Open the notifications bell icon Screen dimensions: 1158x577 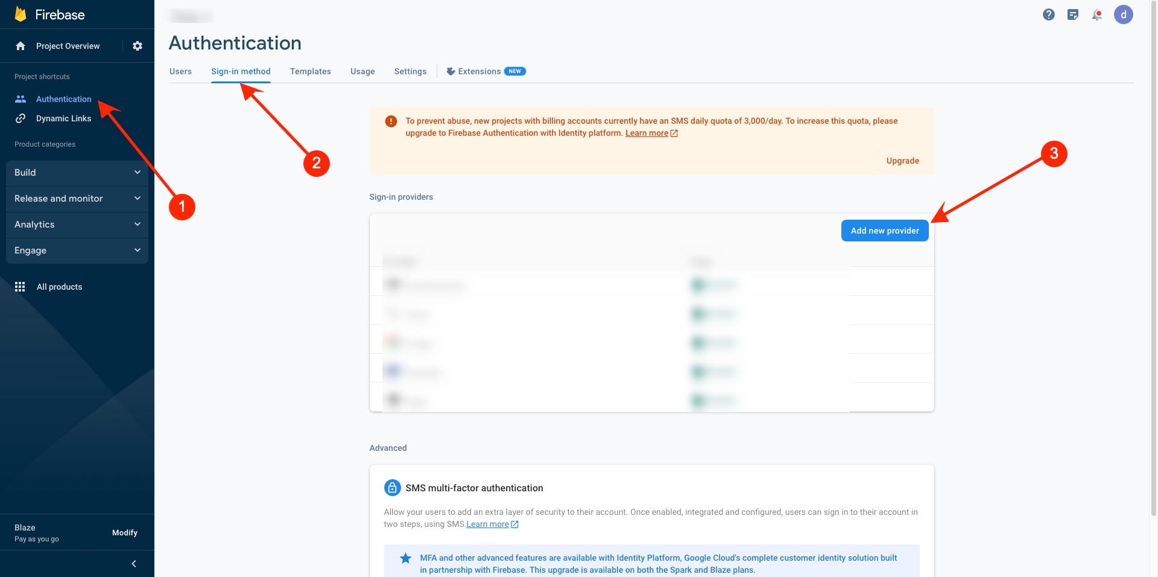tap(1097, 14)
